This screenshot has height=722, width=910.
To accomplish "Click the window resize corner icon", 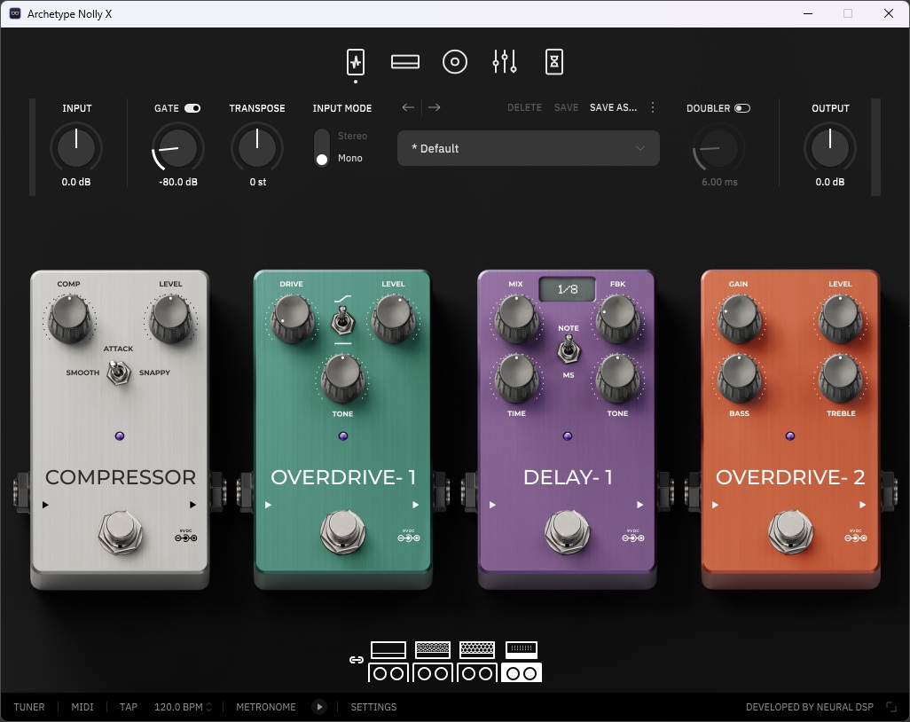I will point(891,707).
